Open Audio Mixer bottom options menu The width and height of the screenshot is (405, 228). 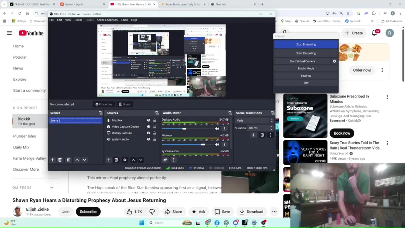(x=173, y=160)
